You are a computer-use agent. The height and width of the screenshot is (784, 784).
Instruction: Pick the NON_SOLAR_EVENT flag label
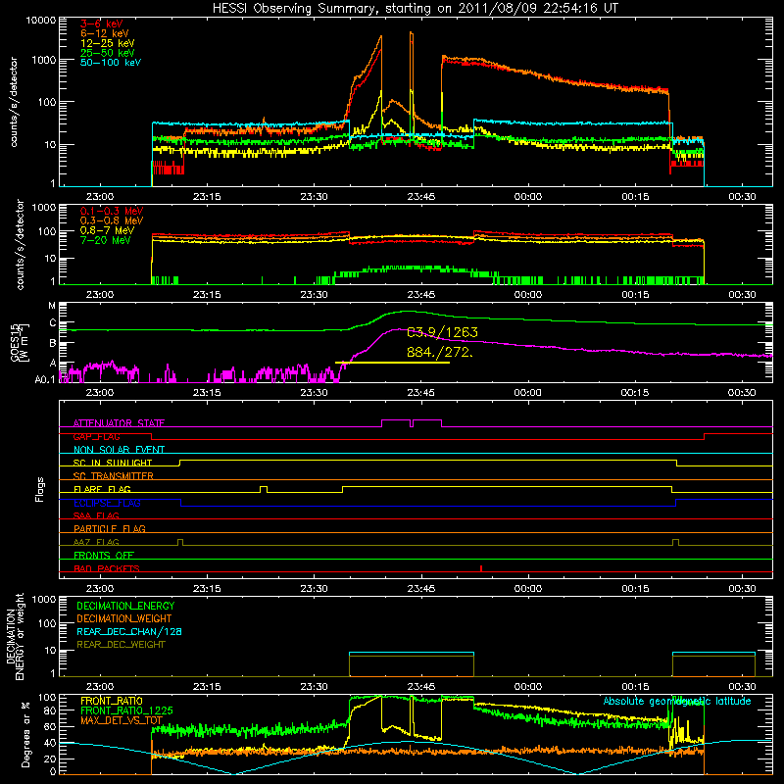tap(119, 450)
